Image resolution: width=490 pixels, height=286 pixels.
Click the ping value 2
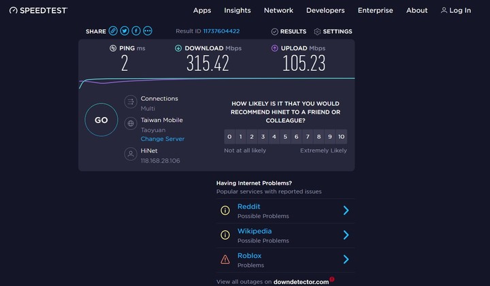[125, 63]
